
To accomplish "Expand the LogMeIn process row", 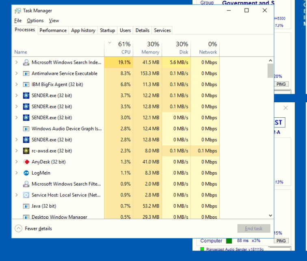I will 17,173.
